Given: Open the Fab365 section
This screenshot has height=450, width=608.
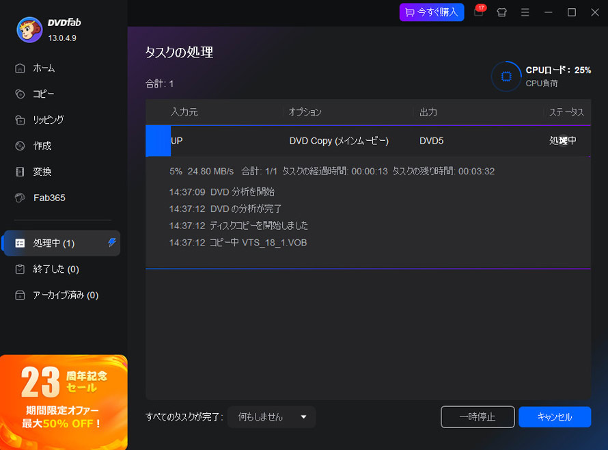Looking at the screenshot, I should (x=48, y=198).
